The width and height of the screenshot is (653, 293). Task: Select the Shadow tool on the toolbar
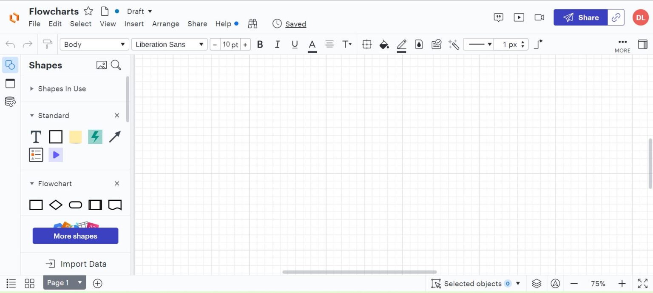[x=418, y=44]
